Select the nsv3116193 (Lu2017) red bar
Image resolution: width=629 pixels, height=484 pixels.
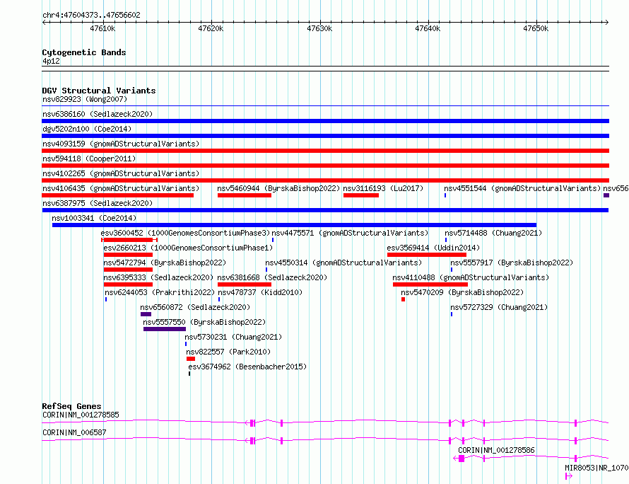[361, 195]
